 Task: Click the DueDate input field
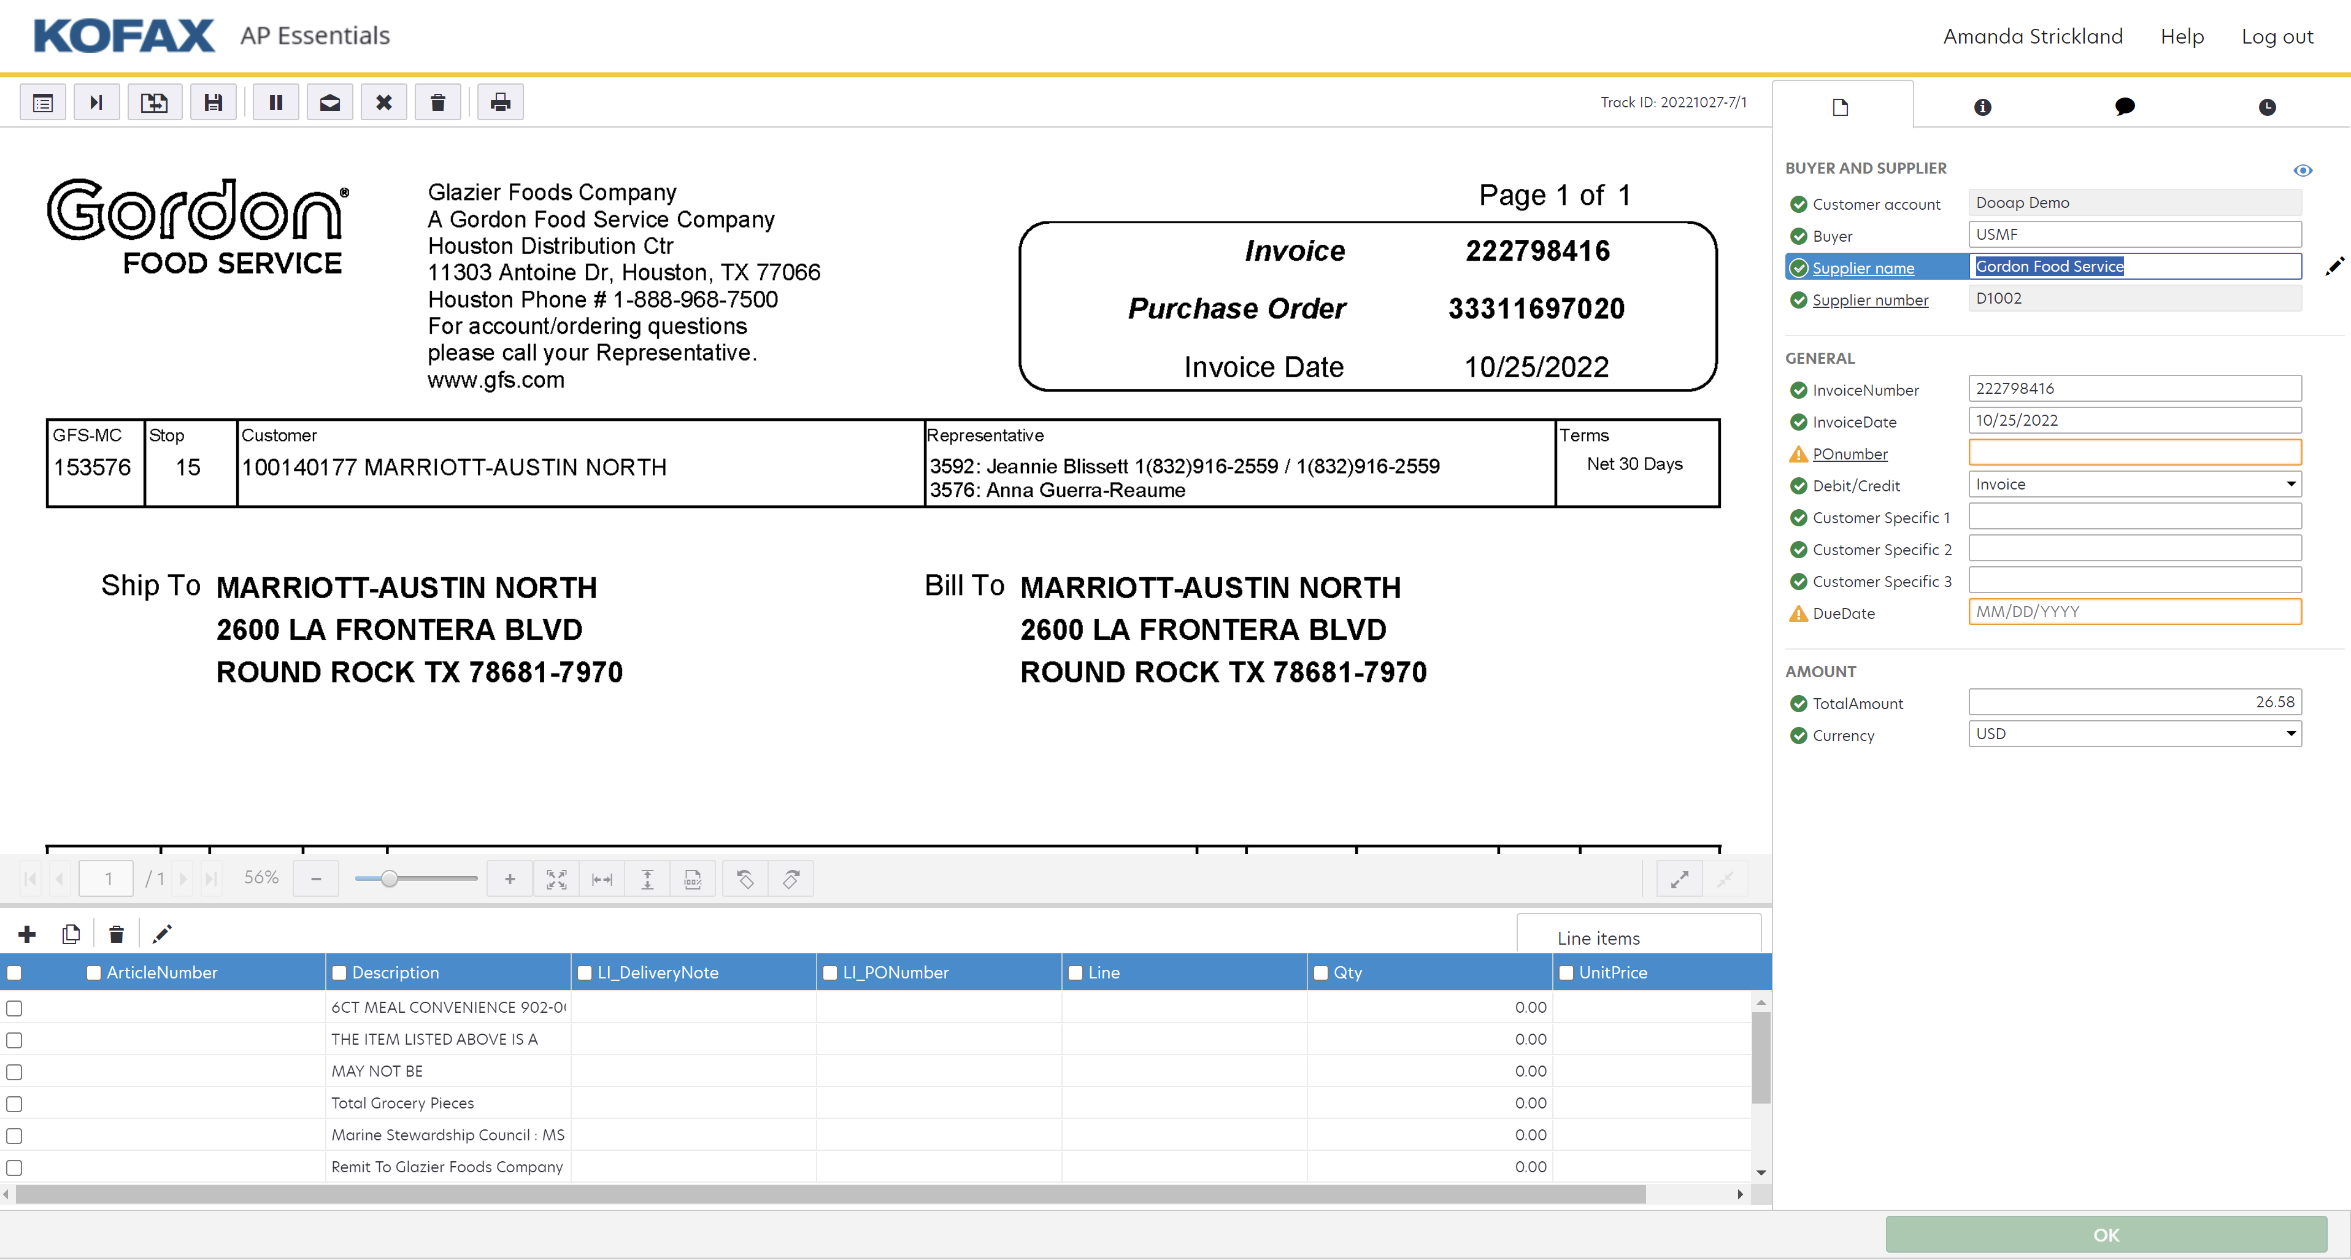[x=2134, y=612]
